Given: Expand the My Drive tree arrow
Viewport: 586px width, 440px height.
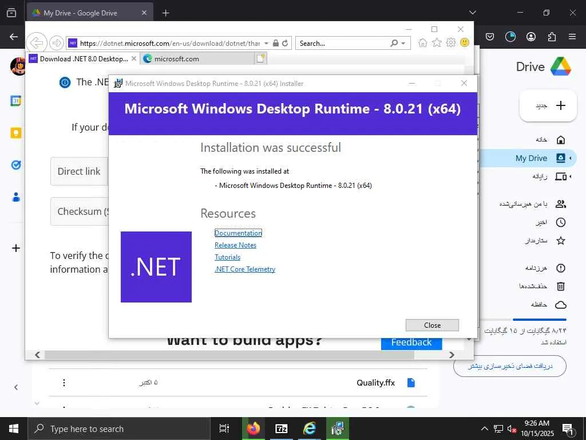Looking at the screenshot, I should [x=571, y=158].
